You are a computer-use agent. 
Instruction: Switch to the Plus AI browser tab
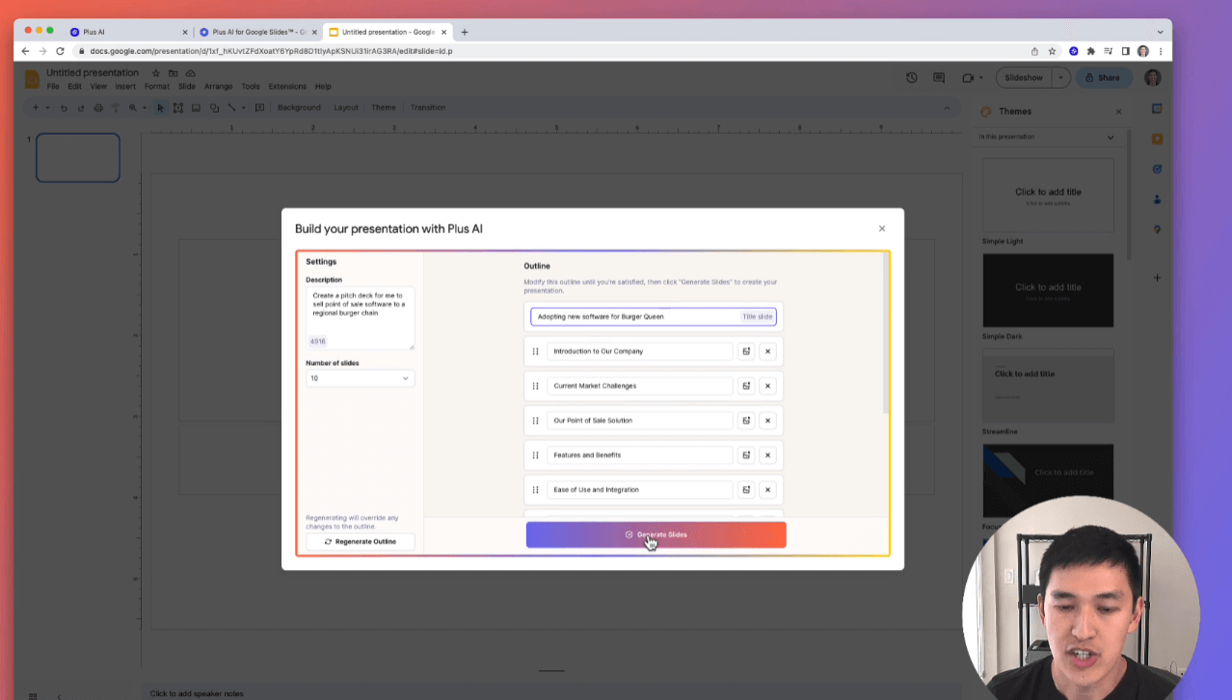[x=128, y=32]
